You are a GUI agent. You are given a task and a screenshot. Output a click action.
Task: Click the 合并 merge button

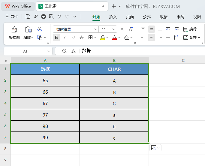(190, 38)
